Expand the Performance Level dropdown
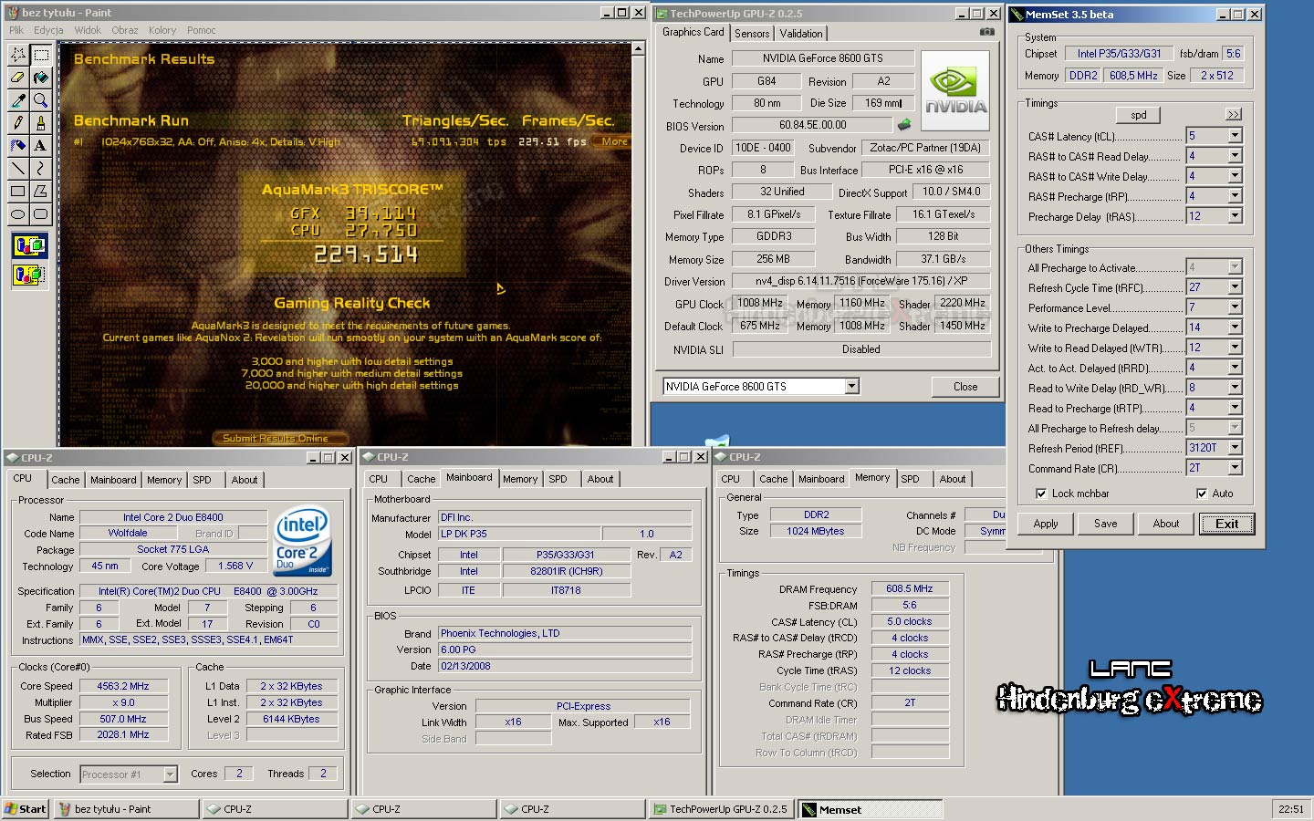Image resolution: width=1314 pixels, height=821 pixels. click(x=1235, y=307)
